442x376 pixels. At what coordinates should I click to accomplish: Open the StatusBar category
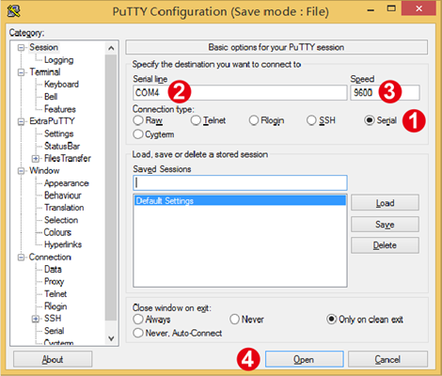[62, 146]
